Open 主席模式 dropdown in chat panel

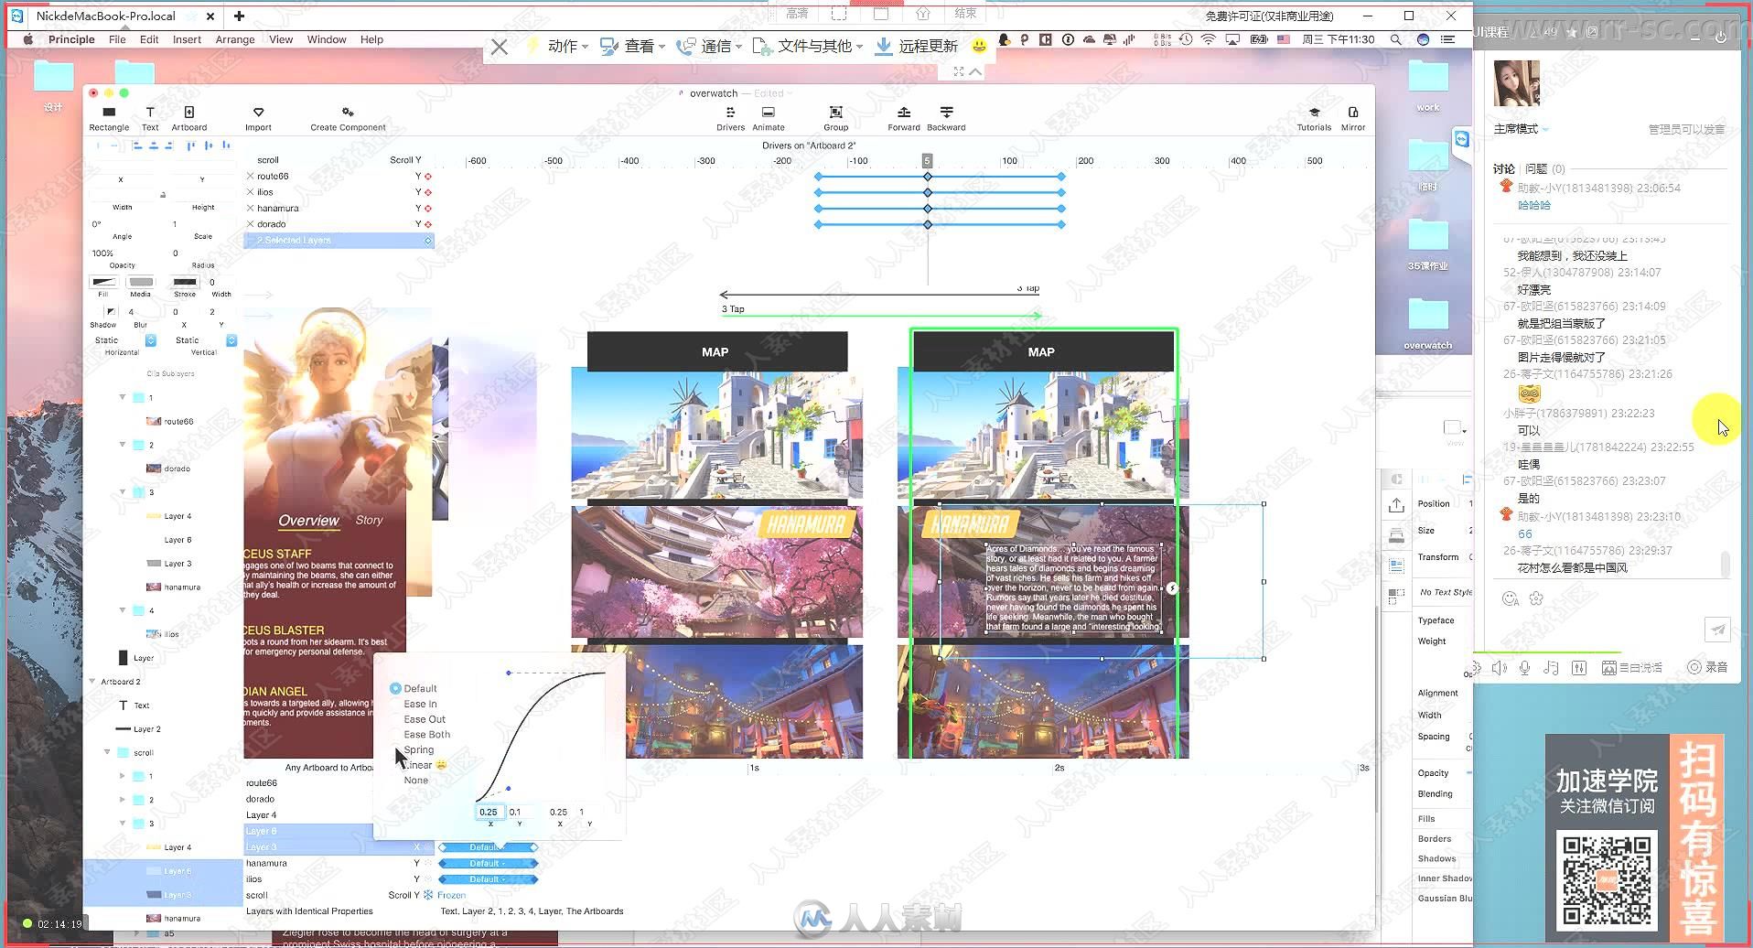[1521, 129]
